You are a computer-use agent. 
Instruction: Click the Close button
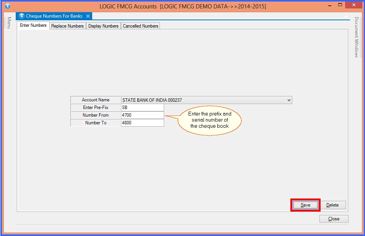tap(334, 219)
